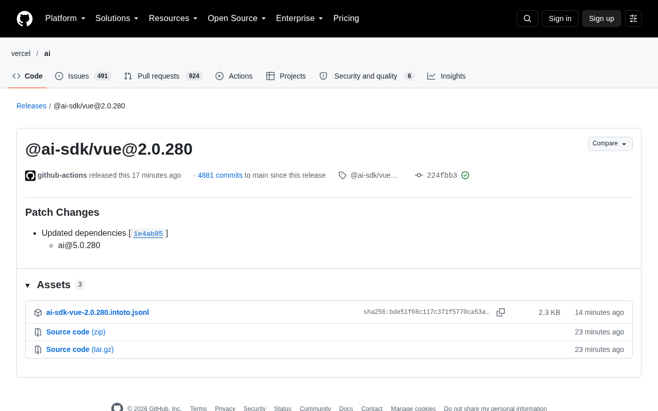
Task: Open the ai repository link
Action: click(47, 53)
